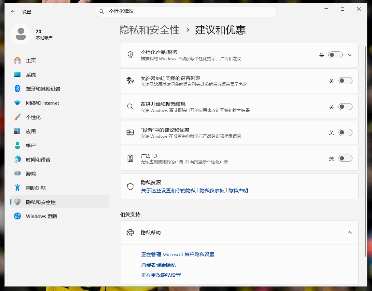Click the Wi-Fi icon for 网络和 Internet
372x291 pixels.
click(17, 103)
